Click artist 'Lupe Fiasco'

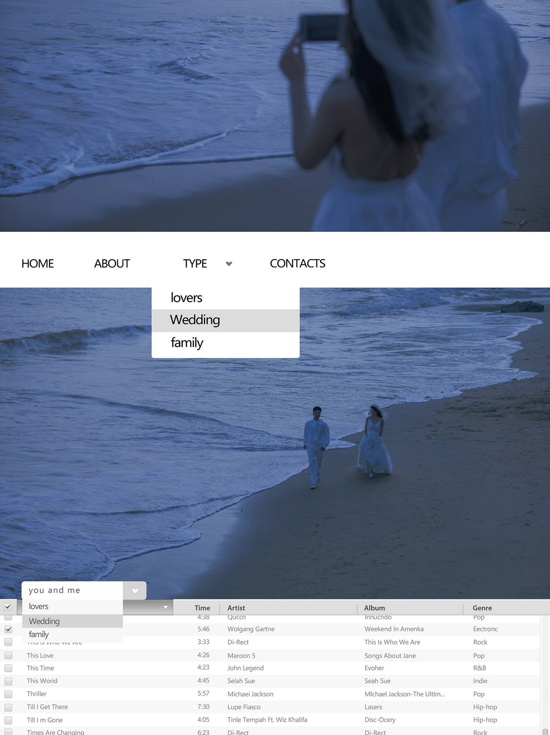click(244, 707)
